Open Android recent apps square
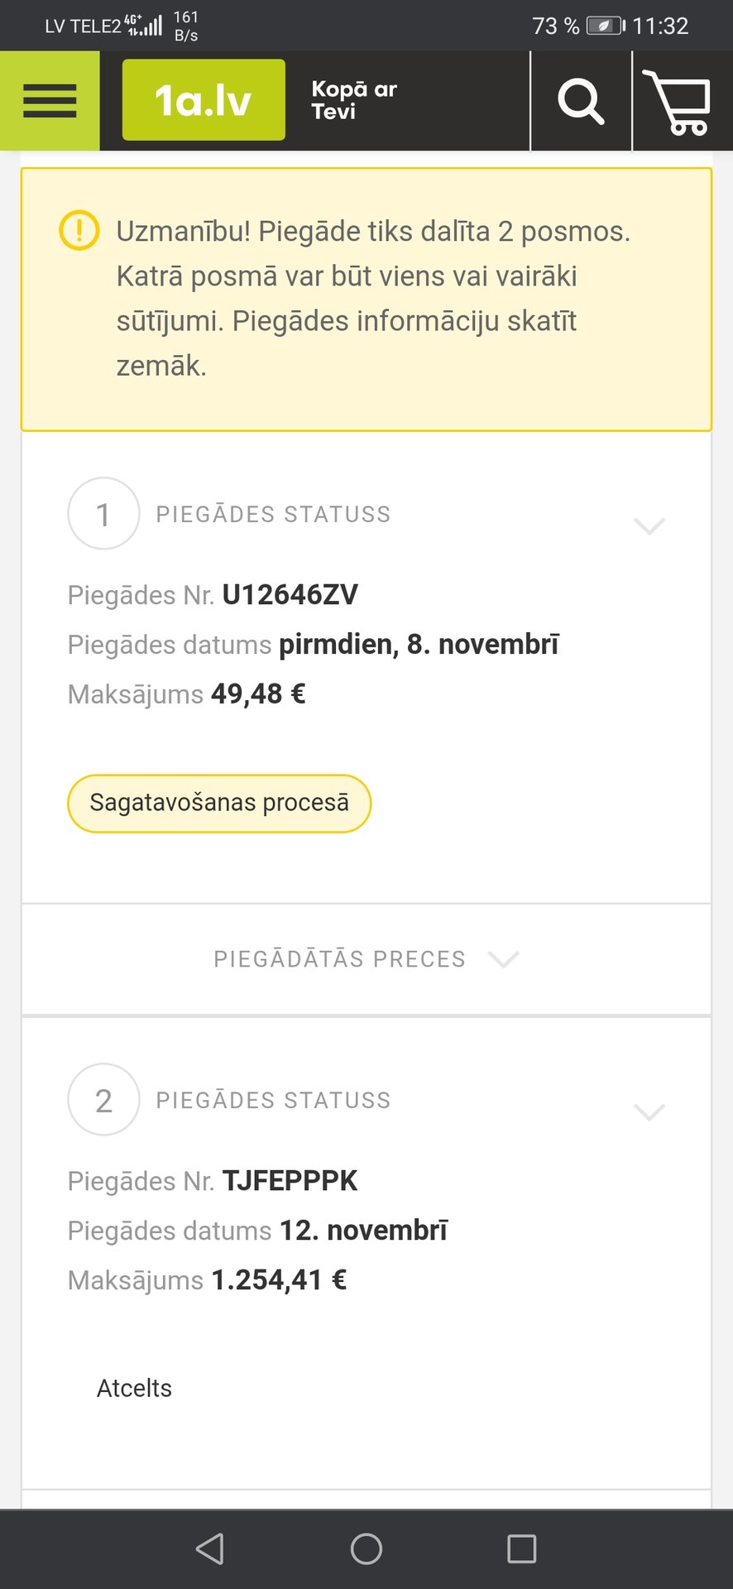This screenshot has height=1589, width=733. pos(521,1548)
